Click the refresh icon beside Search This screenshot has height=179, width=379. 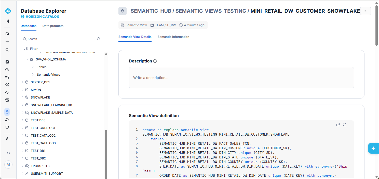(99, 39)
